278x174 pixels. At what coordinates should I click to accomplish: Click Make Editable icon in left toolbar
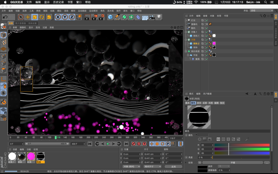(3, 26)
